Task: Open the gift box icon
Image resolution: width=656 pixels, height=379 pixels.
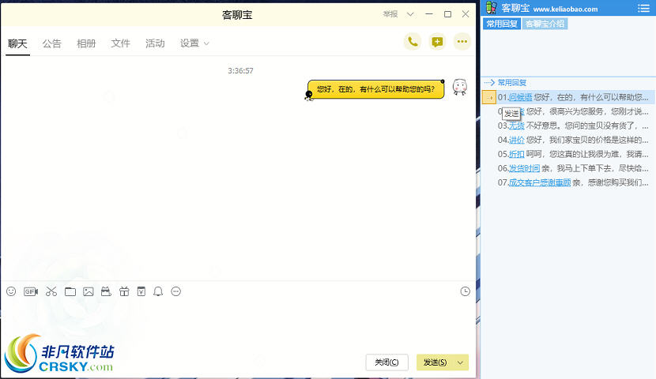Action: [x=124, y=291]
